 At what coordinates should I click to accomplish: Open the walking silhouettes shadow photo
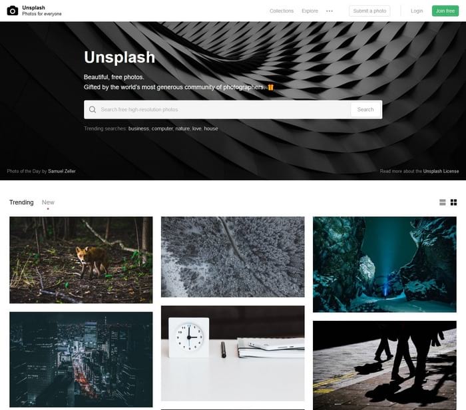(385, 365)
